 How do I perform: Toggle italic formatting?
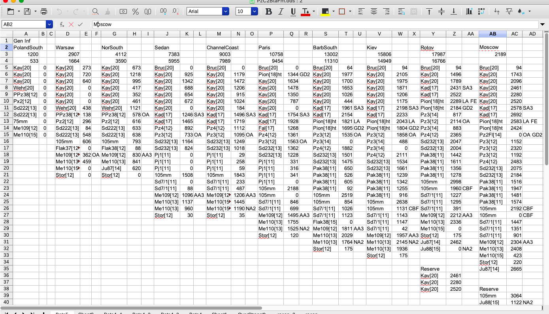point(281,11)
